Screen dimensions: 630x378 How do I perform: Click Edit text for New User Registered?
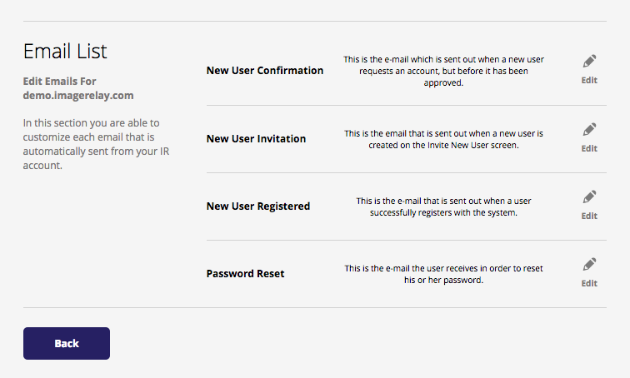pyautogui.click(x=589, y=216)
